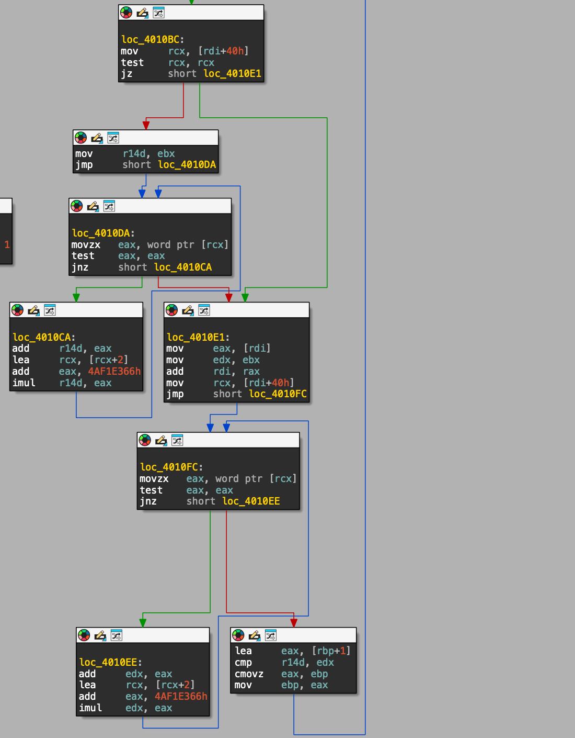This screenshot has width=575, height=738.
Task: Click 'loc_4010EE' target in the jnz instruction
Action: (x=251, y=501)
